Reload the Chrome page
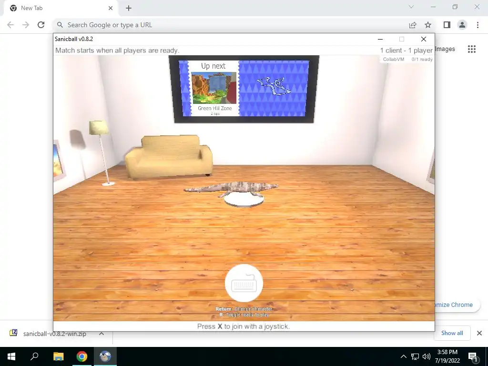This screenshot has width=488, height=366. 41,25
